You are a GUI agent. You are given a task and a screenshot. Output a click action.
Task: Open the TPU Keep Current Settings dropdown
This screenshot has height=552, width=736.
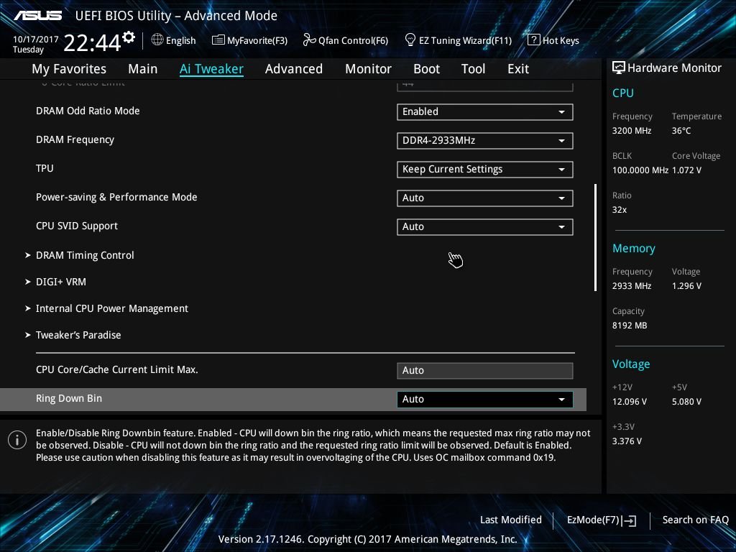point(485,169)
